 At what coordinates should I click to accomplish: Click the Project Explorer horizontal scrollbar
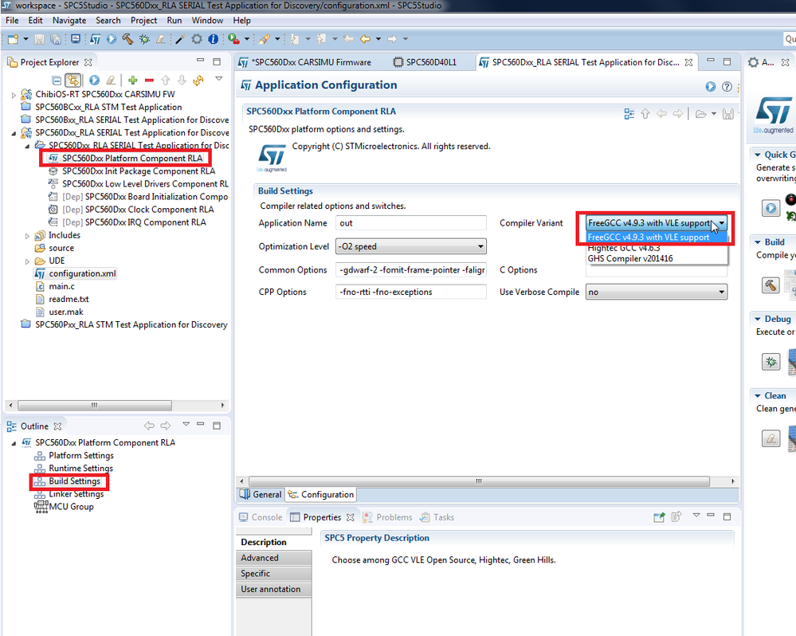pyautogui.click(x=95, y=406)
